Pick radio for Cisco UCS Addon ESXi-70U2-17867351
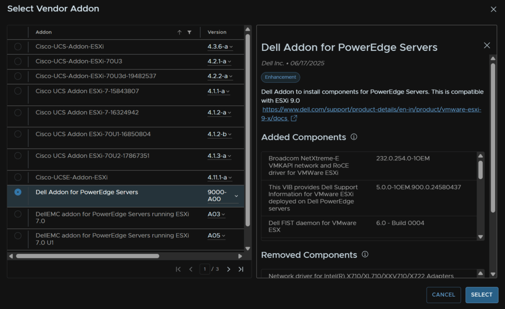The height and width of the screenshot is (309, 505). click(18, 156)
